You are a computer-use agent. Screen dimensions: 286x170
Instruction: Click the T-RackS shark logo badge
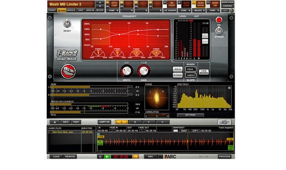[x=68, y=71]
